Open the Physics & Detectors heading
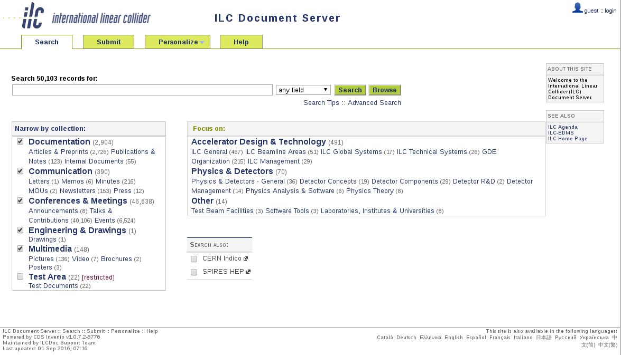This screenshot has width=621, height=355. point(232,171)
